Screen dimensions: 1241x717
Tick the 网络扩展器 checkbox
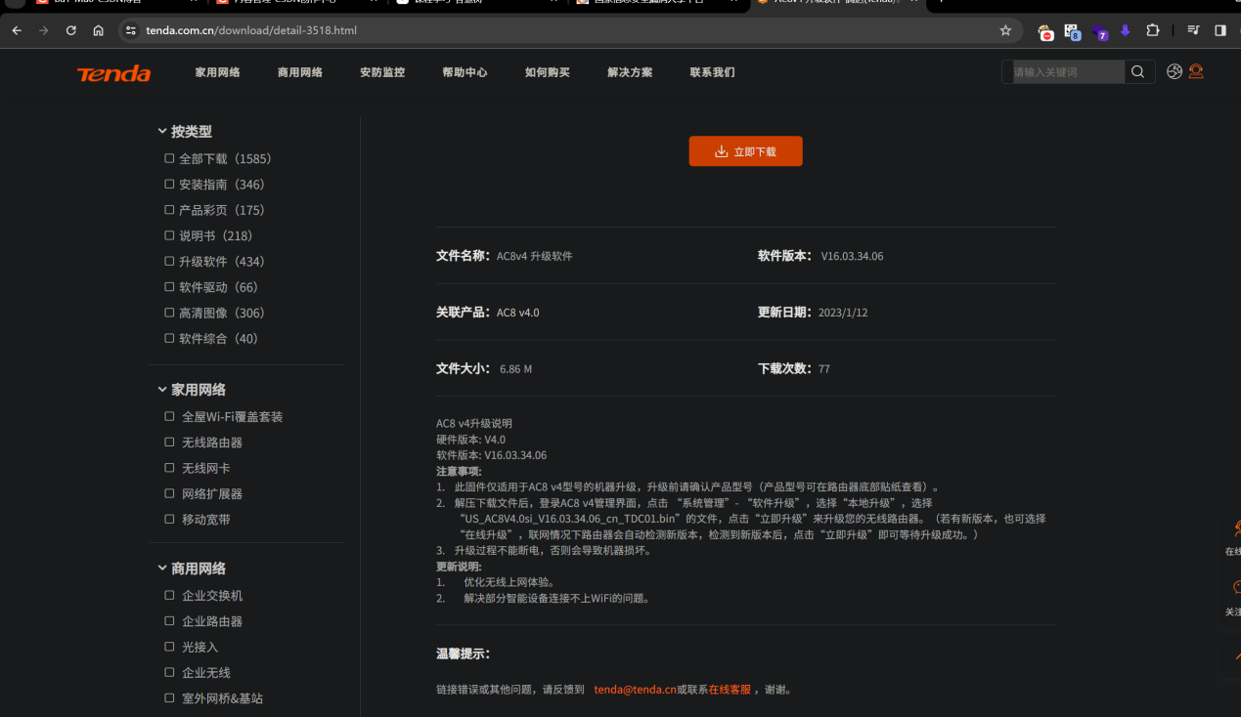(x=170, y=493)
